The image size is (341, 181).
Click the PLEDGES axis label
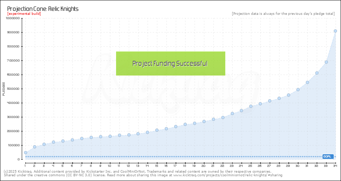pyautogui.click(x=4, y=89)
